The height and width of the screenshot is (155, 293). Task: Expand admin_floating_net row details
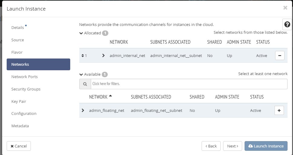(x=83, y=110)
